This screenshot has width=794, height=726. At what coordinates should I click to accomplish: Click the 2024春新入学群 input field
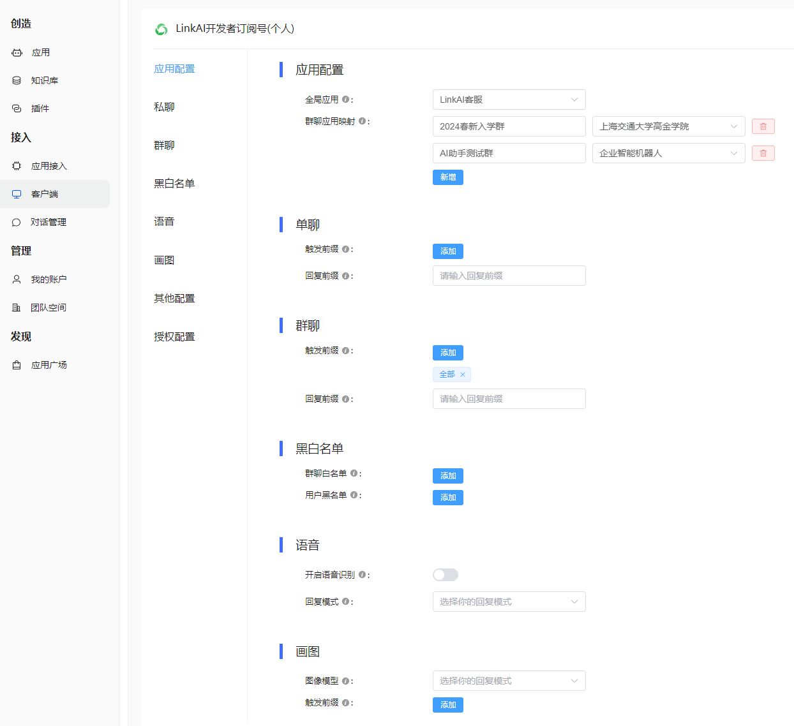coord(509,126)
